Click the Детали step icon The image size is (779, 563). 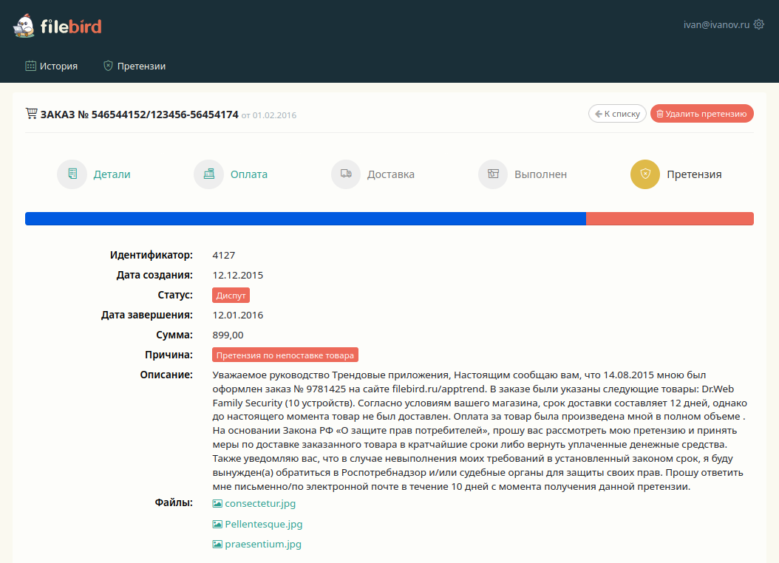(x=72, y=174)
